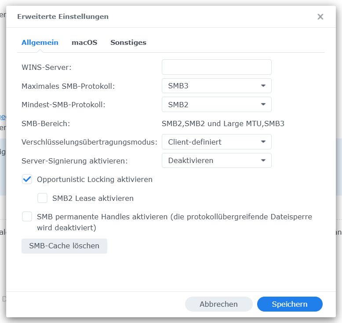Close the Erweiterte Einstellungen dialog
342x323 pixels.
(x=320, y=17)
